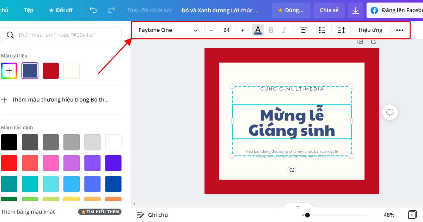Click the Chia sẻ button
423x222 pixels.
coord(329,10)
